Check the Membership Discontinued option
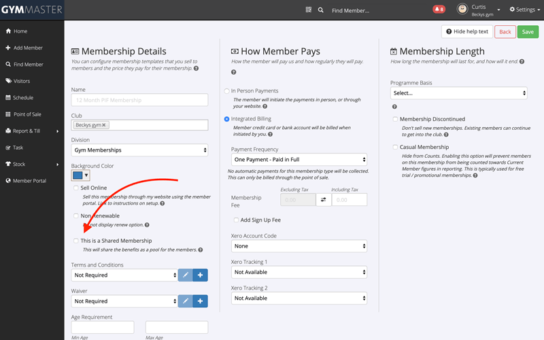This screenshot has width=544, height=340. click(x=395, y=119)
